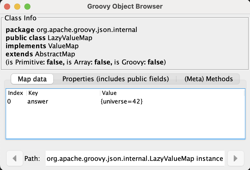The image size is (250, 170).
Task: Select the Map data tab
Action: [32, 79]
